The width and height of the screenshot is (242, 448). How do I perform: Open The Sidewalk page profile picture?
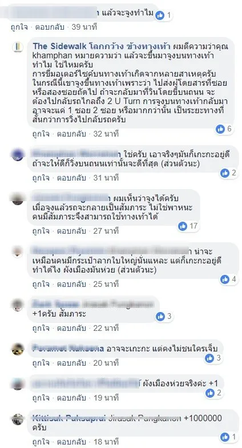point(17,47)
